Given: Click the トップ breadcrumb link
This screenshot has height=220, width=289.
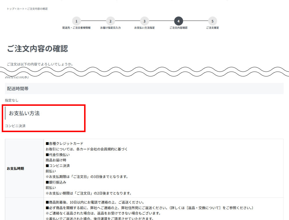Looking at the screenshot, I should [x=10, y=9].
